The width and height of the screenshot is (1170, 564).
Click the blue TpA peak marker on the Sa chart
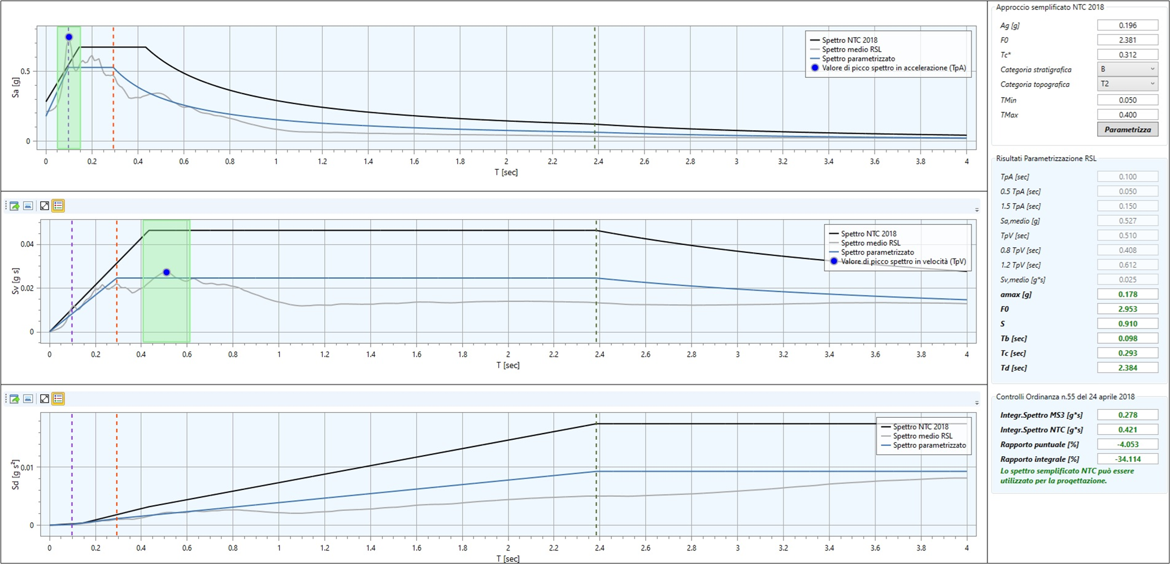[69, 37]
